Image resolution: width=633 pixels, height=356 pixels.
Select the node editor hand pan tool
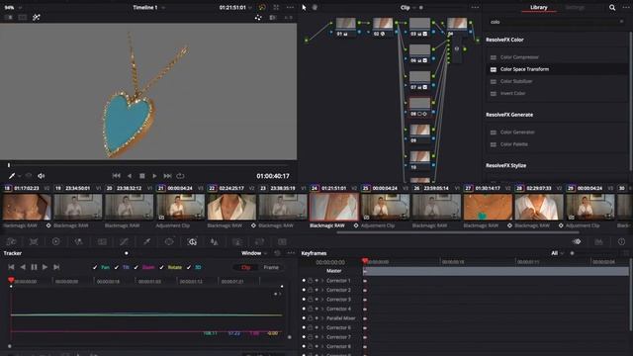(x=315, y=7)
